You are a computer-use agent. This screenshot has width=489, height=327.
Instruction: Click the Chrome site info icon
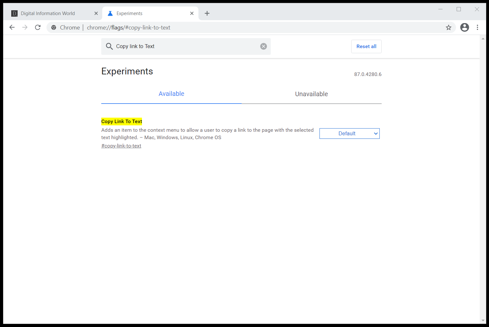(x=54, y=28)
